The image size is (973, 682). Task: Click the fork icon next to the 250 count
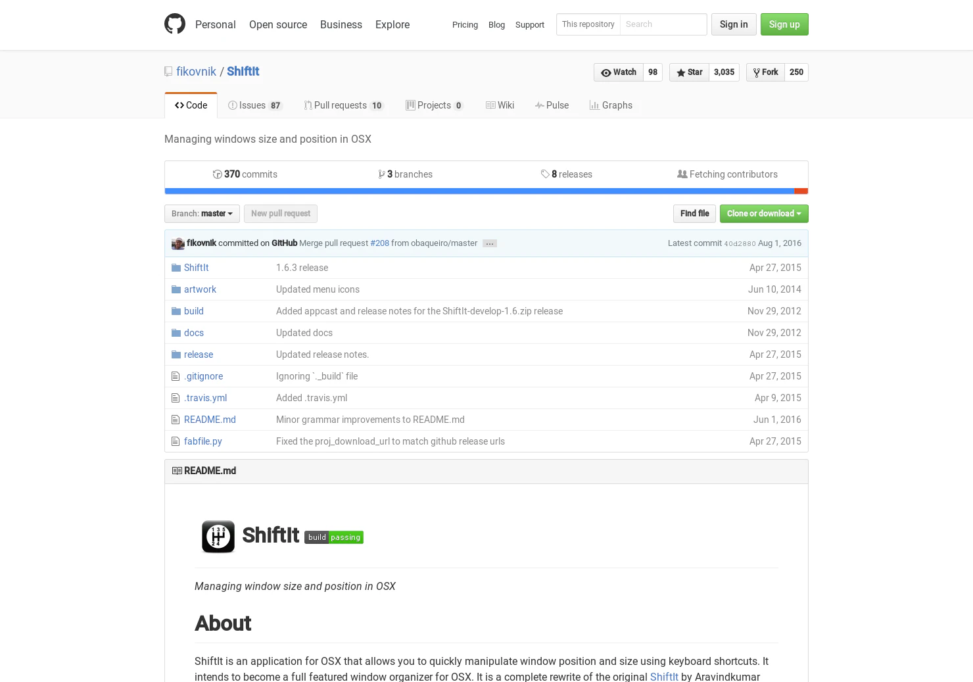click(x=756, y=72)
